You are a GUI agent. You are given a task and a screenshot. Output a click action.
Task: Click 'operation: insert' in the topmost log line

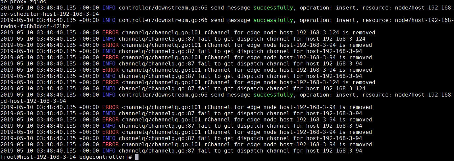(x=328, y=8)
